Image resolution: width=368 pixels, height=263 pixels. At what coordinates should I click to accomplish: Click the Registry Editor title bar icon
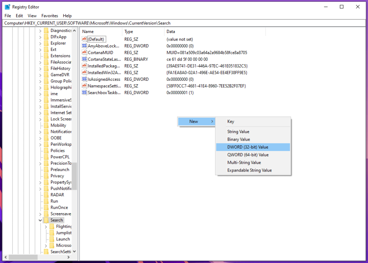(x=6, y=6)
